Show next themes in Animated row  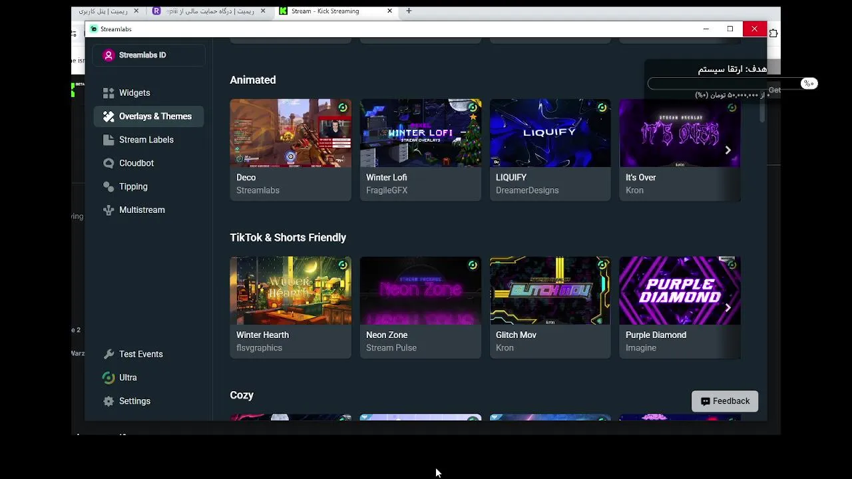728,150
